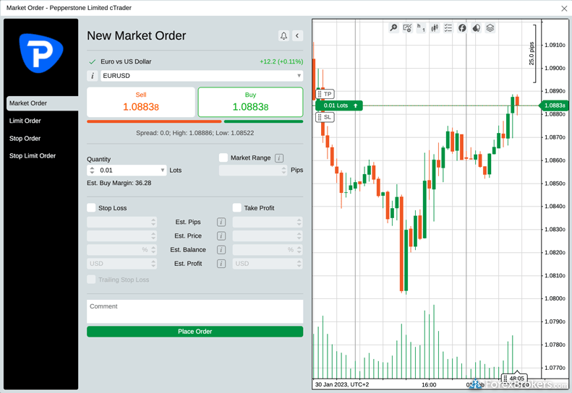Collapse panel with the left chevron button
This screenshot has width=572, height=393.
pos(297,35)
